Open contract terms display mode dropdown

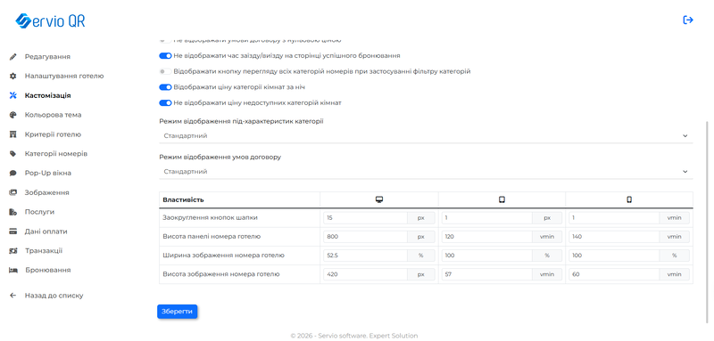(426, 172)
